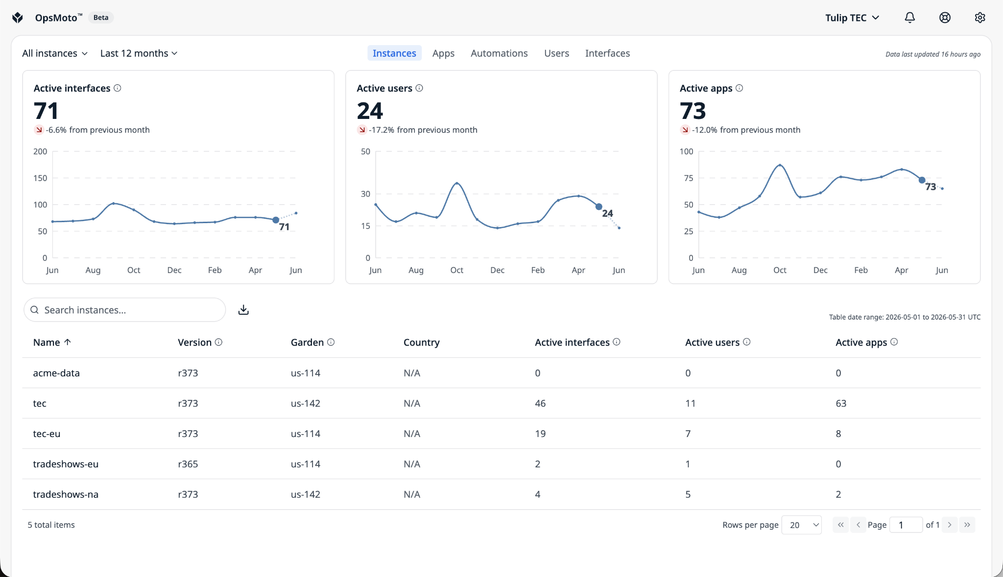The height and width of the screenshot is (577, 1003).
Task: Switch to the Instances tab
Action: click(x=394, y=53)
